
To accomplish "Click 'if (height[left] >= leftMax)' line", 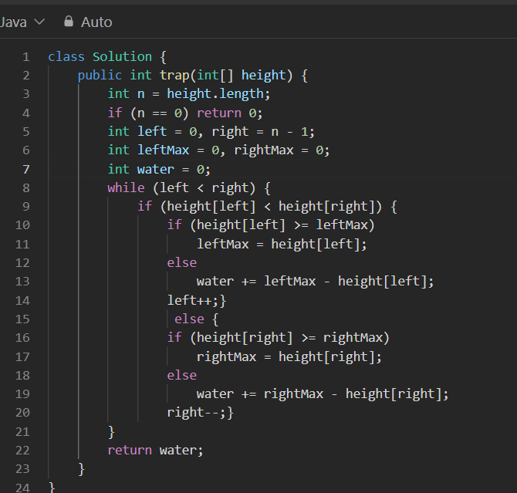I will (x=271, y=225).
